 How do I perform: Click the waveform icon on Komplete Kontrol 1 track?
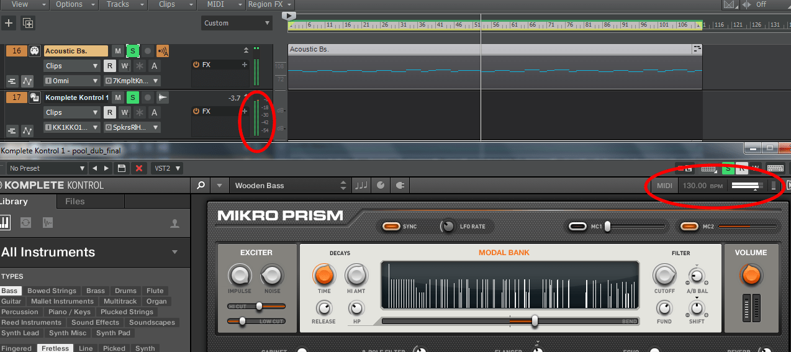[163, 97]
